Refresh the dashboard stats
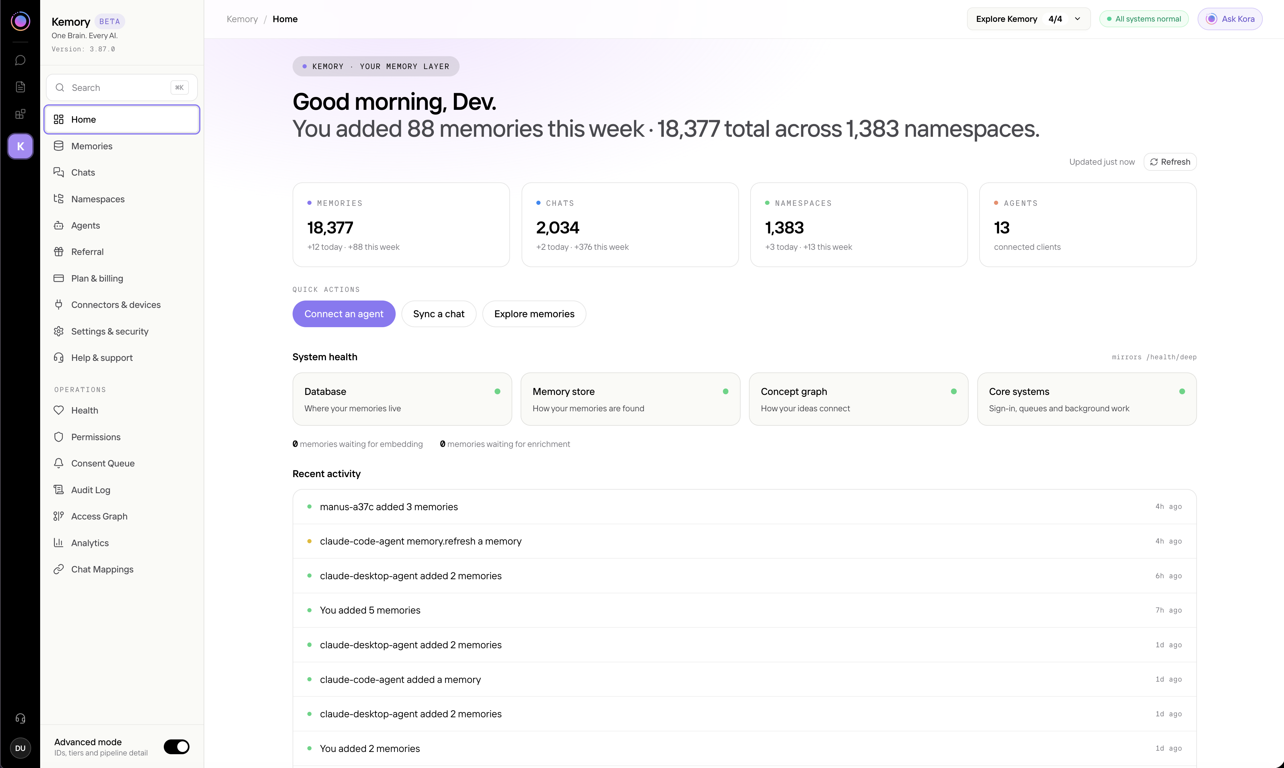1284x768 pixels. pos(1170,162)
